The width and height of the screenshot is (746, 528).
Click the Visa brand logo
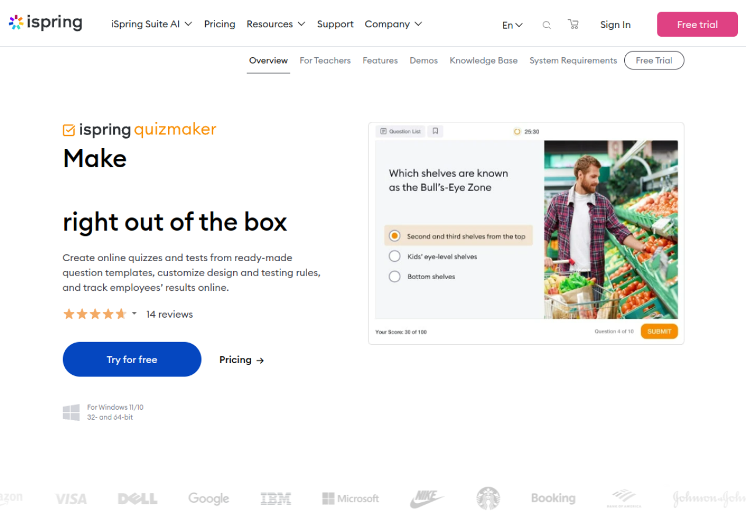[x=71, y=499]
